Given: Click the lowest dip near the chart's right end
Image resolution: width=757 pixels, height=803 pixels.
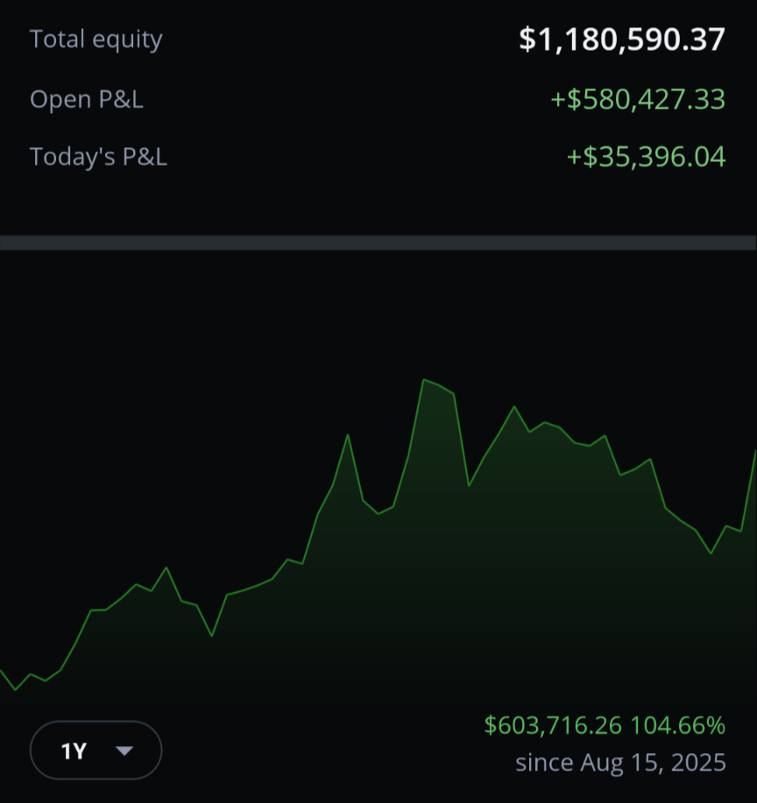Looking at the screenshot, I should pyautogui.click(x=711, y=553).
